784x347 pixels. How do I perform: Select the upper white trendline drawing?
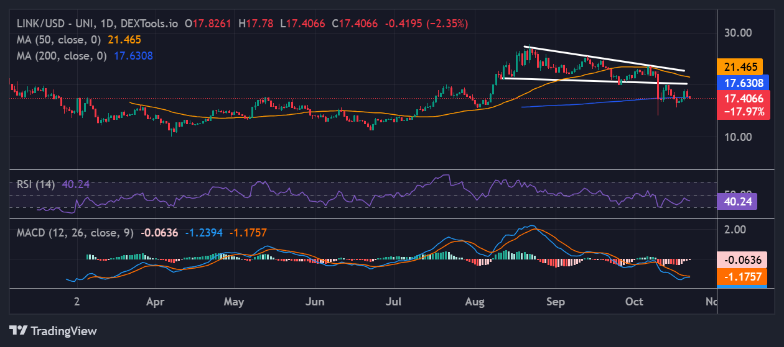604,58
